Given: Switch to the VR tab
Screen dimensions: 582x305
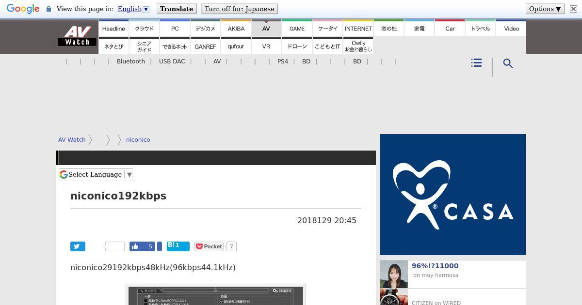Looking at the screenshot, I should click(266, 46).
